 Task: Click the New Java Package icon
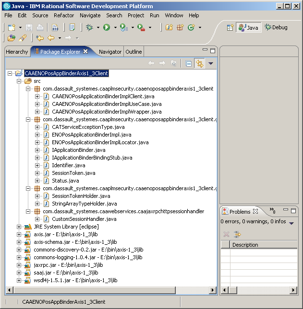(180, 27)
